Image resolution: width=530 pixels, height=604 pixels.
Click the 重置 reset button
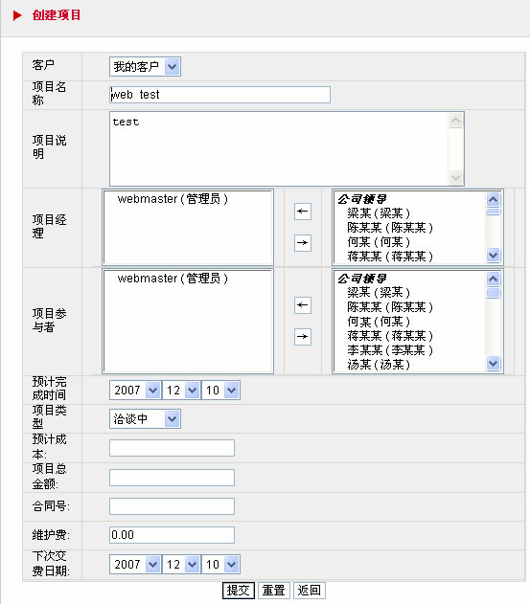(273, 591)
